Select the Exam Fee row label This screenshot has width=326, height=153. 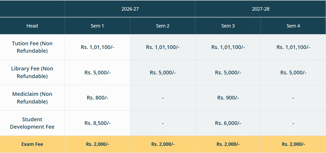pos(32,144)
